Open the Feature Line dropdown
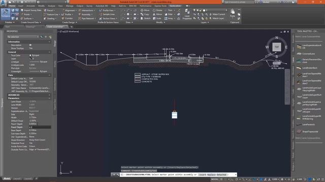The height and width of the screenshot is (182, 325). 51,15
